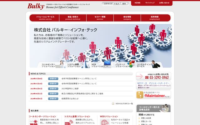Click the お知らせ badge on the 組織変更 row

(x=53, y=99)
